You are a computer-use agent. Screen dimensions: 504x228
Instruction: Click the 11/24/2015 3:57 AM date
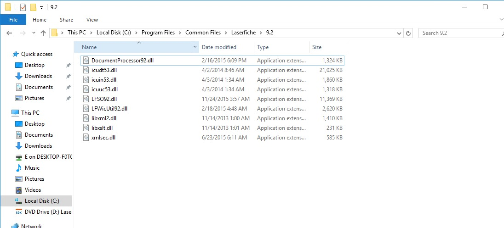tap(226, 99)
